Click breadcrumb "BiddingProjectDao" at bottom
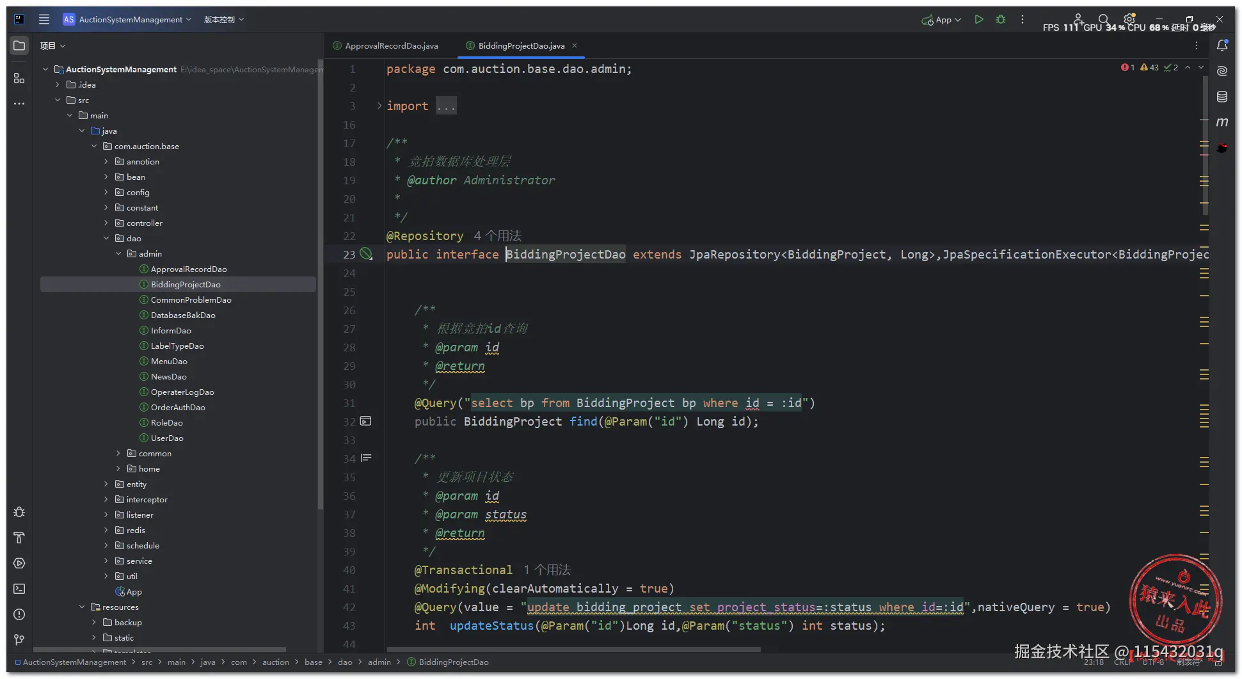This screenshot has height=679, width=1242. tap(448, 662)
